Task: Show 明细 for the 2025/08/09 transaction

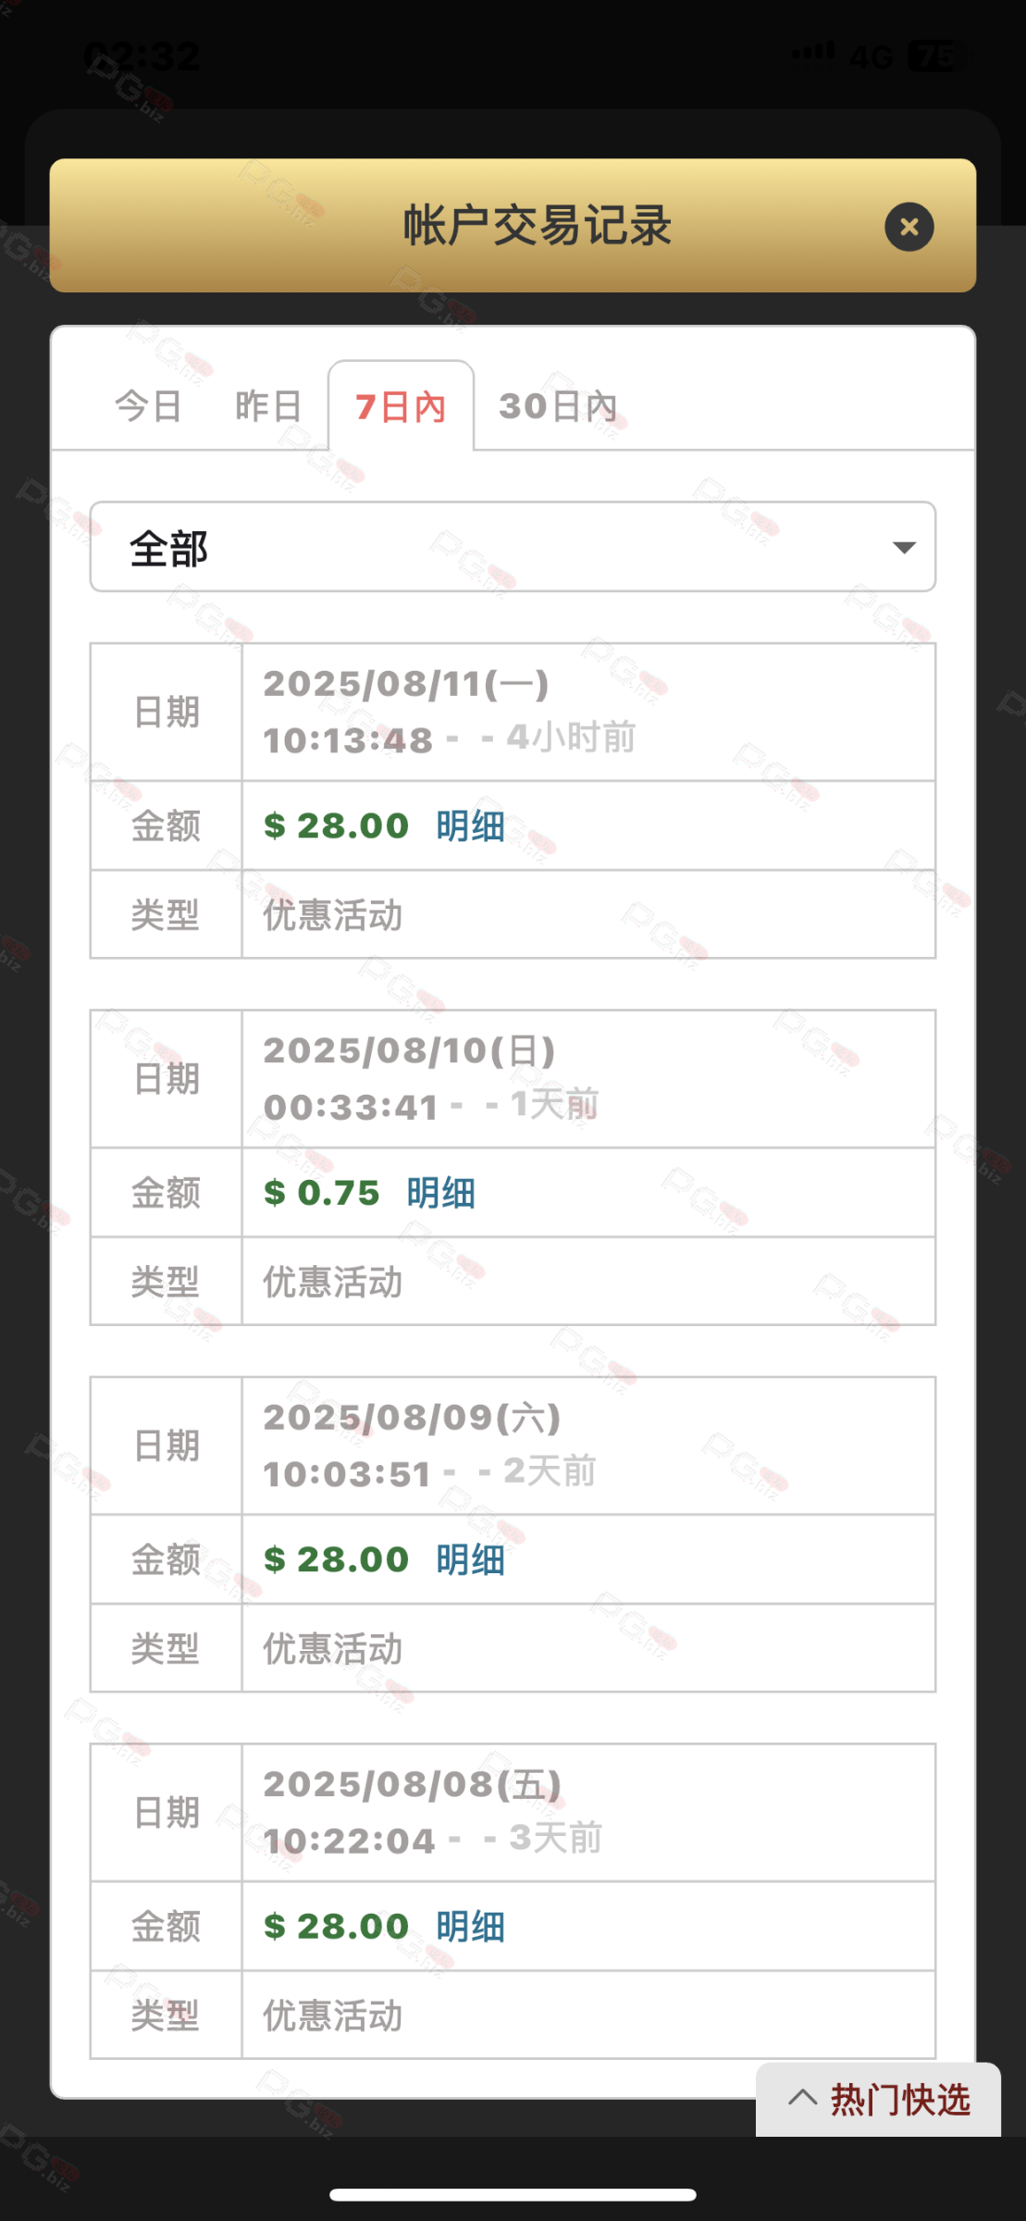Action: tap(470, 1559)
